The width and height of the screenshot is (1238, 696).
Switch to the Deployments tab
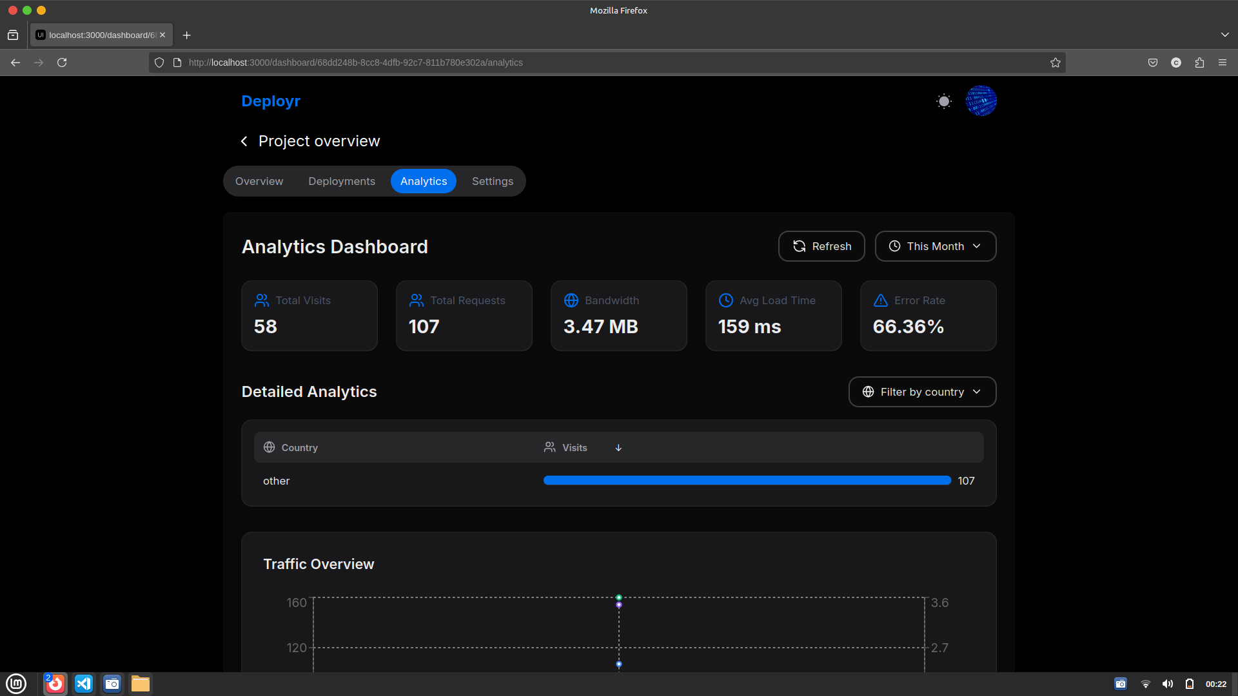(x=342, y=181)
